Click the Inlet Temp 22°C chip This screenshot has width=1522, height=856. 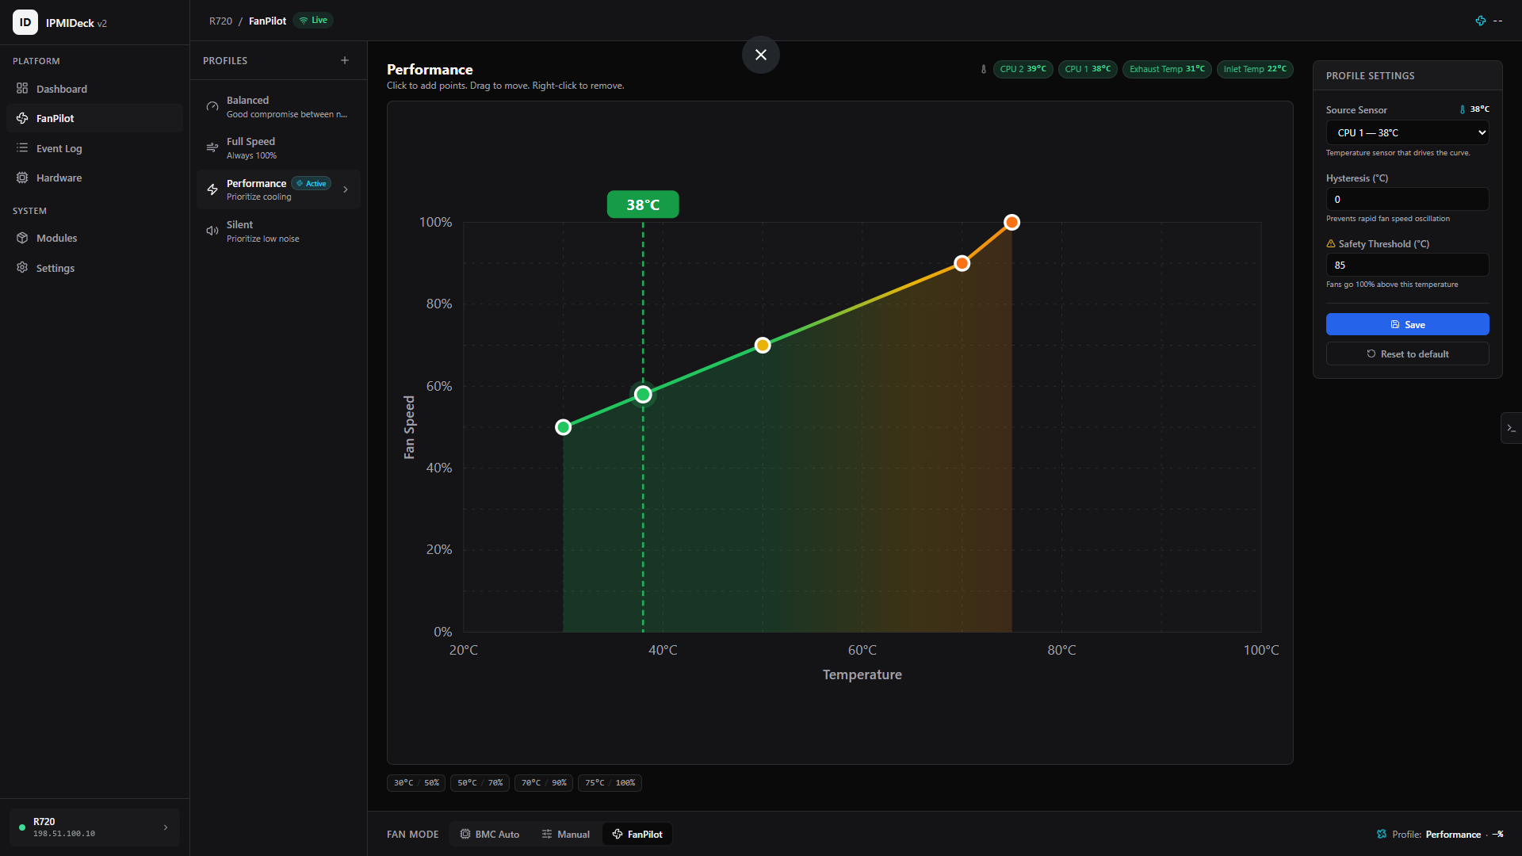pyautogui.click(x=1255, y=69)
